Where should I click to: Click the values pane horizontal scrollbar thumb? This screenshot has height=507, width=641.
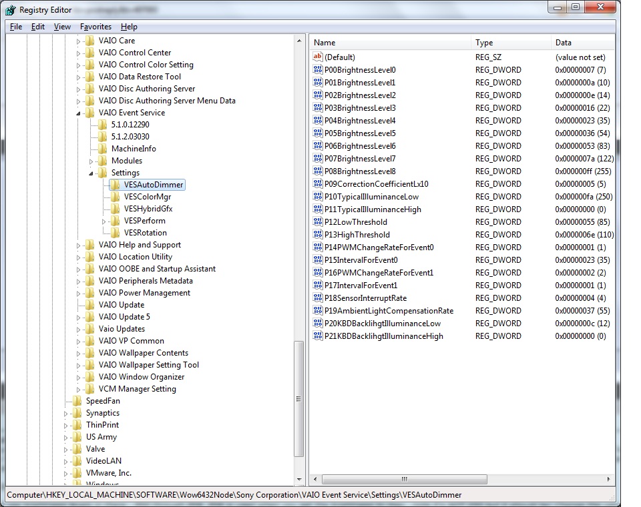[x=405, y=479]
